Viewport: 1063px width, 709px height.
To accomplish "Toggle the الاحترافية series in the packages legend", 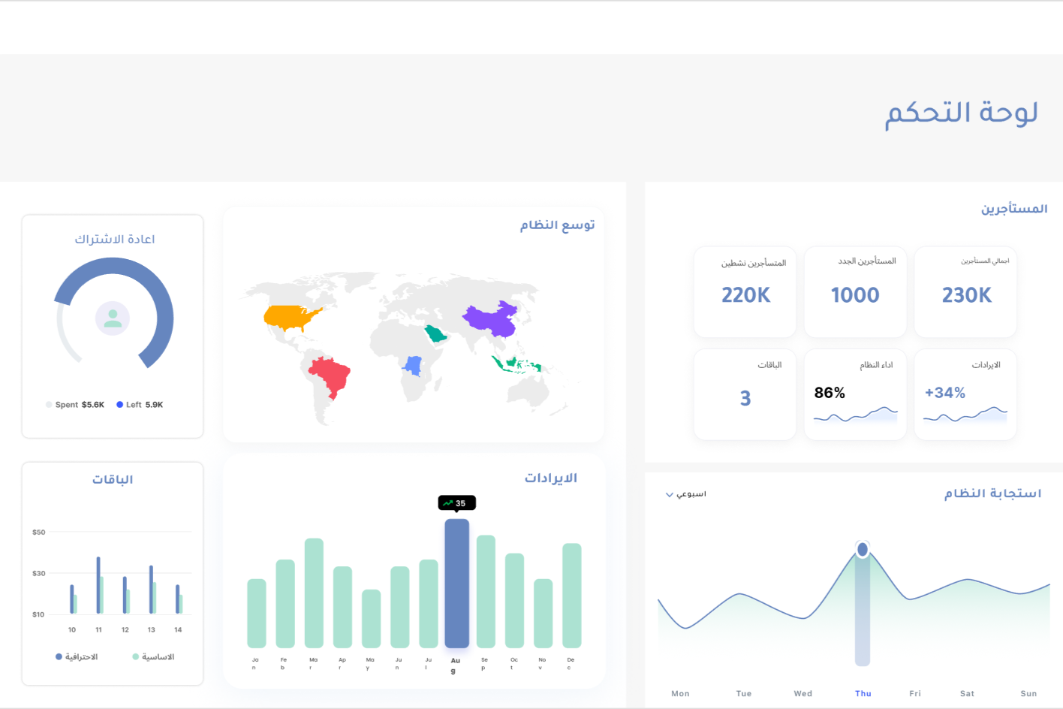I will 77,657.
